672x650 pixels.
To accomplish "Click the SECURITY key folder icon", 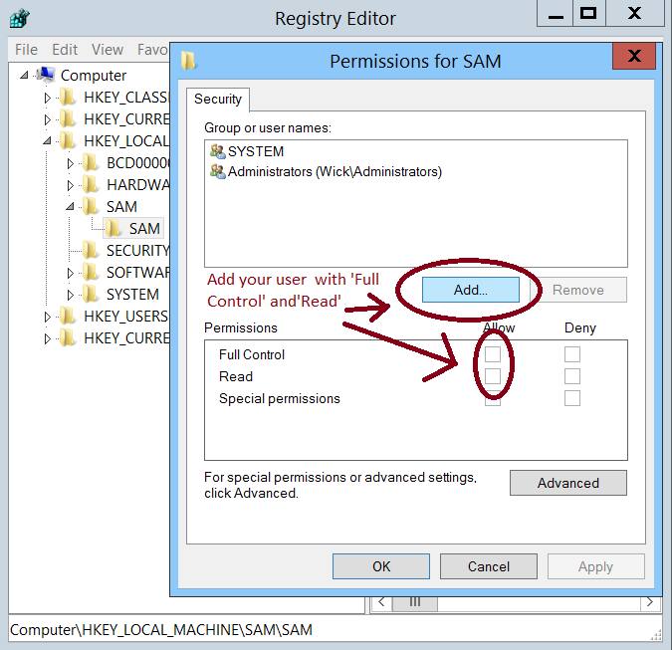I will 91,250.
